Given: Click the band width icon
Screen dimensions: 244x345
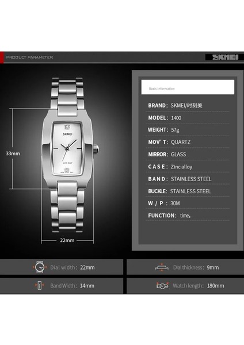Looking at the screenshot, I should pos(39,285).
